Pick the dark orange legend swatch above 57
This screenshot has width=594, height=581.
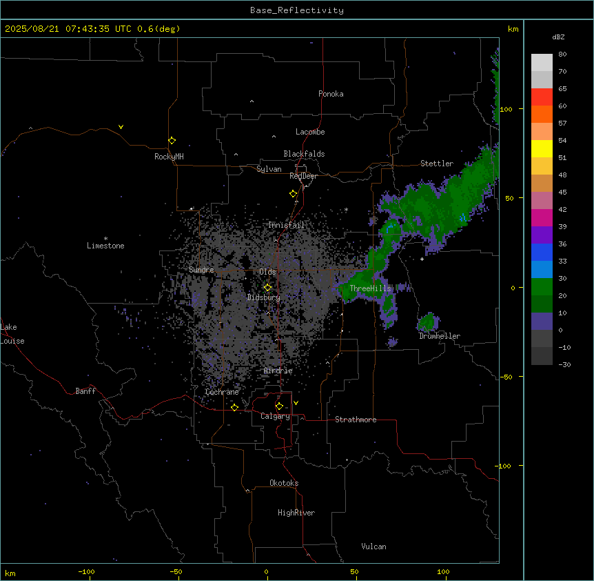542,114
